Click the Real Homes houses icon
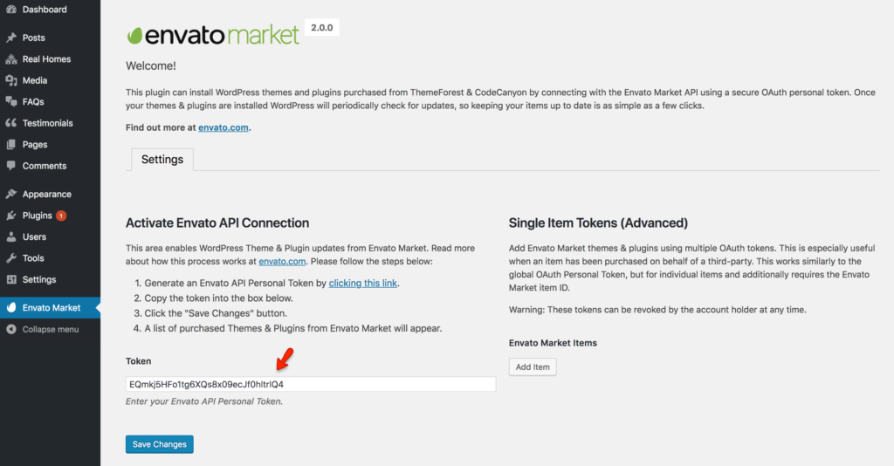 (x=10, y=59)
